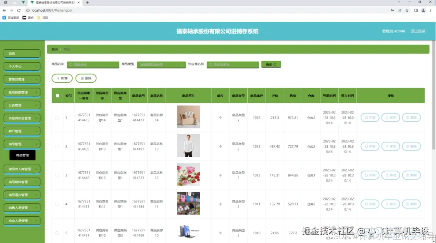Go to 首页 in the sidebar

pos(22,53)
